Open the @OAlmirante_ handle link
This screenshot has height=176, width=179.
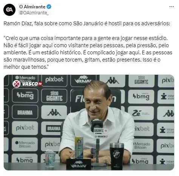coord(34,13)
